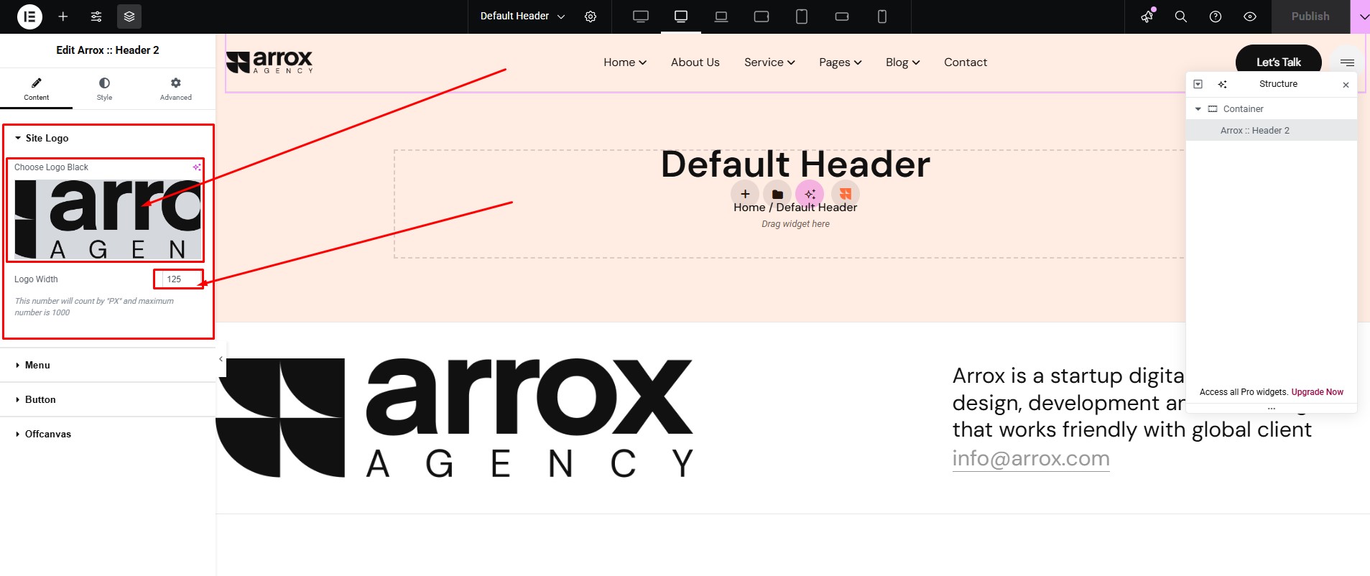Expand the Offcanvas section

point(108,434)
